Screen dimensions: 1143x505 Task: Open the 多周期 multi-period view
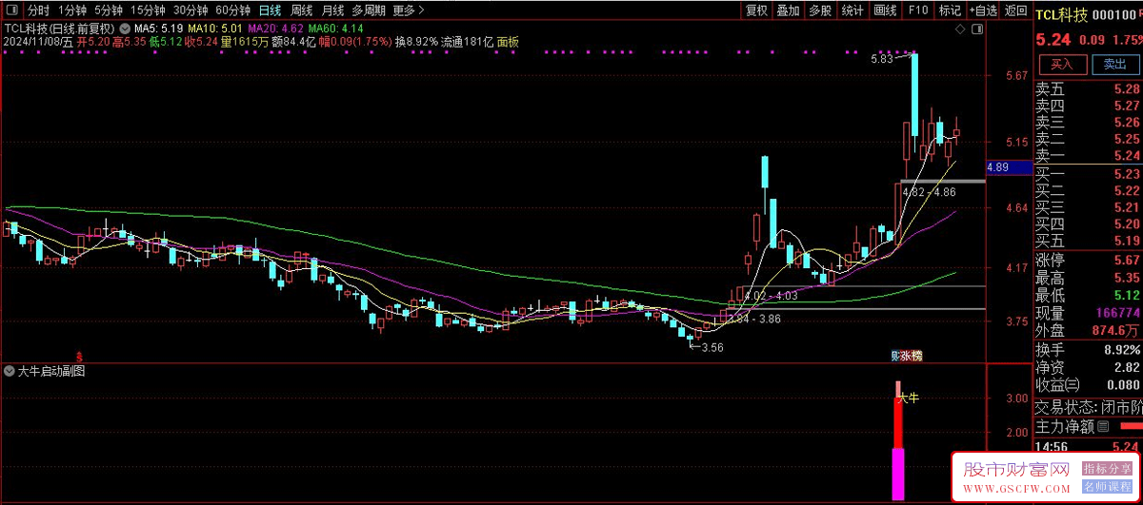click(x=369, y=10)
